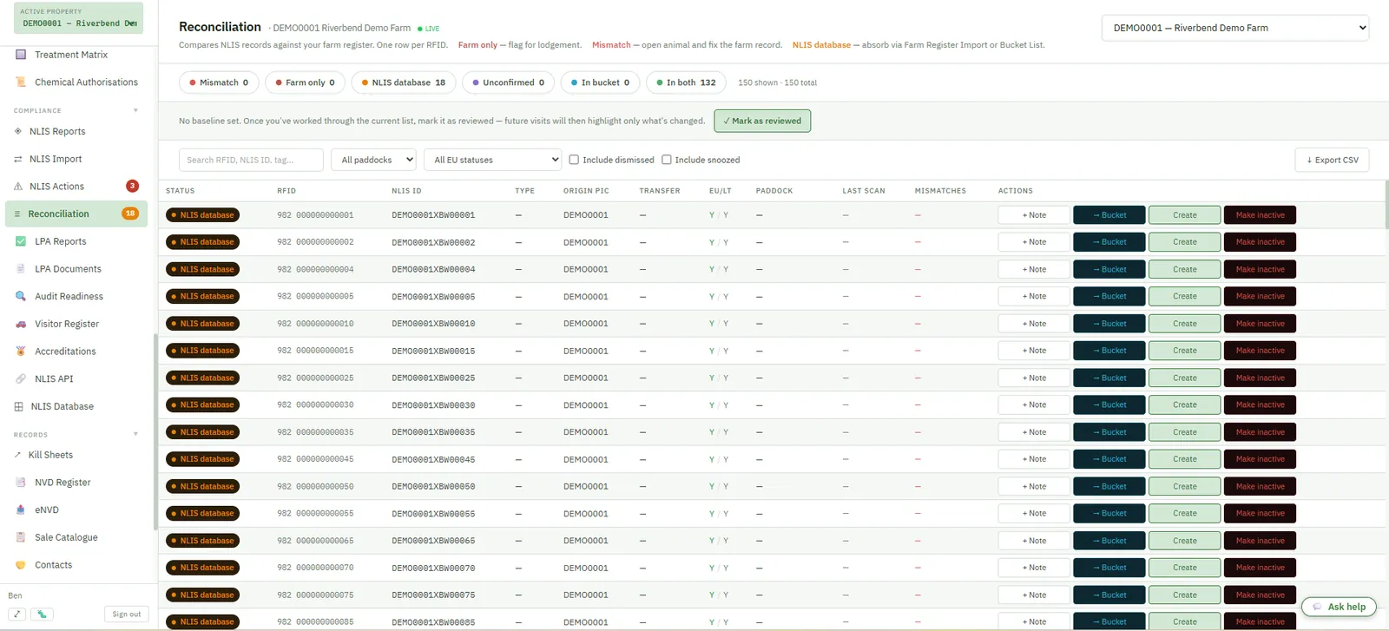Click the Kill Sheets arrow icon
This screenshot has height=631, width=1389.
click(18, 455)
